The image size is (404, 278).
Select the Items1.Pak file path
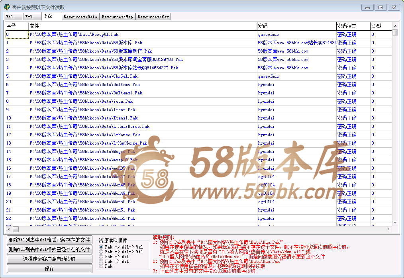[84, 118]
